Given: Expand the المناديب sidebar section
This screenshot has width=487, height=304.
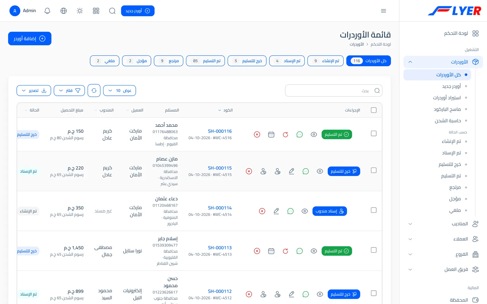Looking at the screenshot, I should pos(443,224).
